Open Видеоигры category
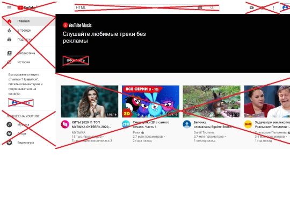The image size is (290, 217). [28, 143]
